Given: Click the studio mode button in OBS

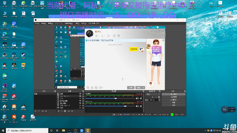Looking at the screenshot, I should 174,100.
